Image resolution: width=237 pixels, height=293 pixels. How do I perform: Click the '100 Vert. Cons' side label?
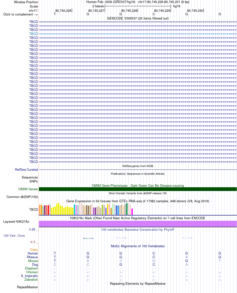[14, 236]
